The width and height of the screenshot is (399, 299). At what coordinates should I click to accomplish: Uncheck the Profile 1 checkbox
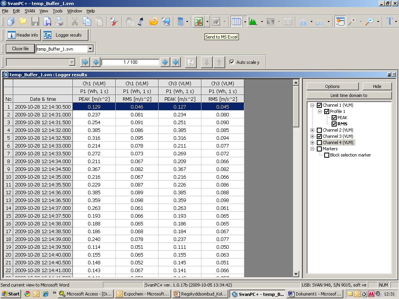click(327, 111)
